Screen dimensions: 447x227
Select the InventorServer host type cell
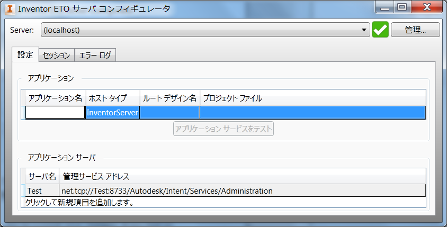(x=113, y=113)
